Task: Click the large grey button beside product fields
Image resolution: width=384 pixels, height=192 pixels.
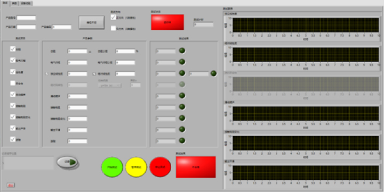Action: [92, 22]
